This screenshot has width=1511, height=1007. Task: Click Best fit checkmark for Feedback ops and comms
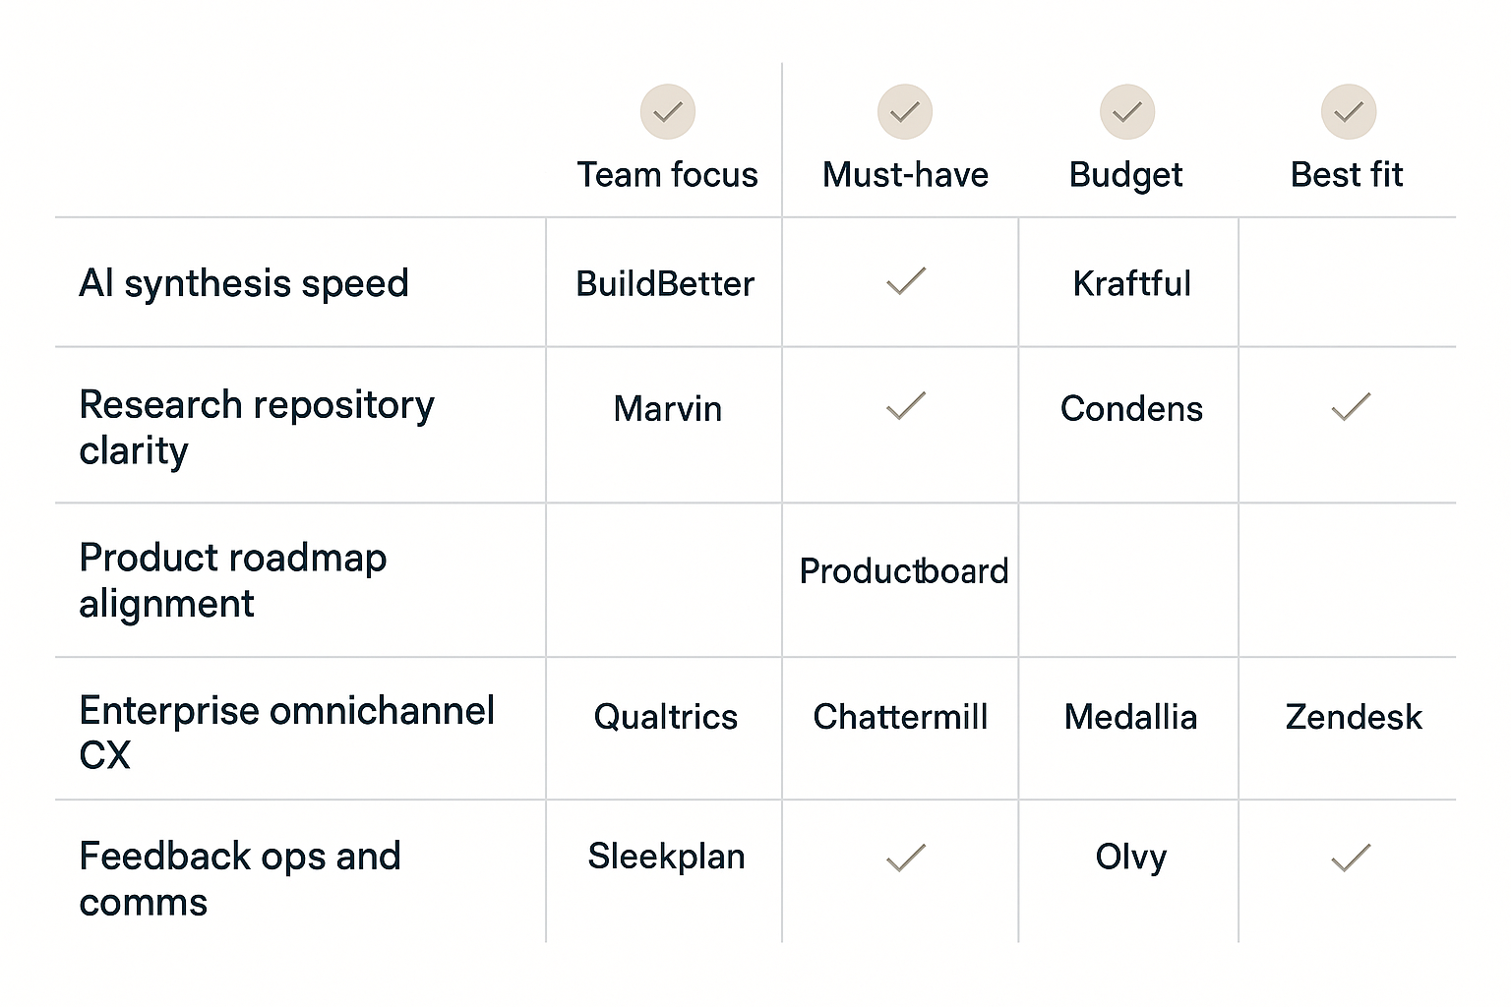tap(1351, 858)
